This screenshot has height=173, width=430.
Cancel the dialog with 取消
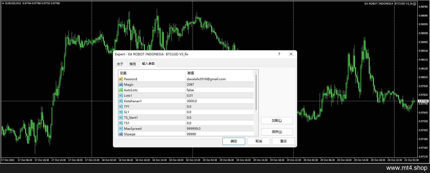tap(259, 141)
